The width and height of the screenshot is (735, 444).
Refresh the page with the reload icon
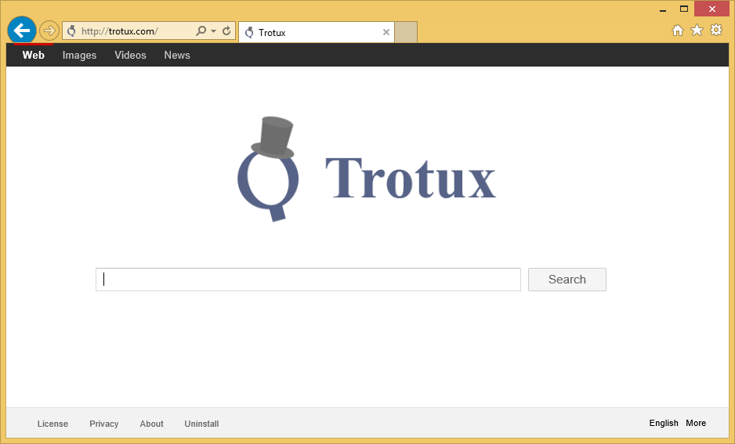[226, 31]
